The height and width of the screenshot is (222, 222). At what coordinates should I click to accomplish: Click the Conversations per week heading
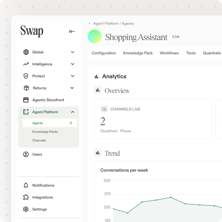(124, 170)
